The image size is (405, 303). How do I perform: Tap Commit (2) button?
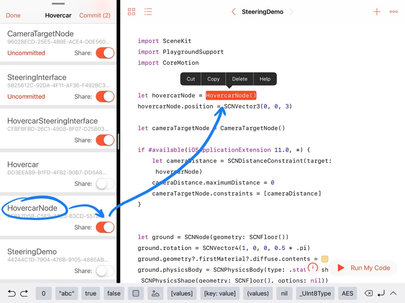[95, 15]
